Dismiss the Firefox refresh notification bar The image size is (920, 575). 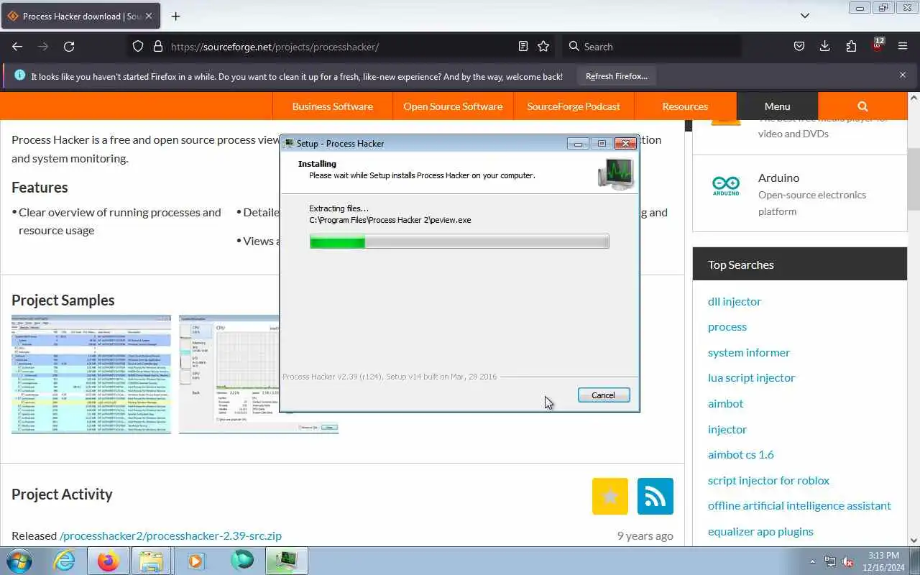(903, 75)
